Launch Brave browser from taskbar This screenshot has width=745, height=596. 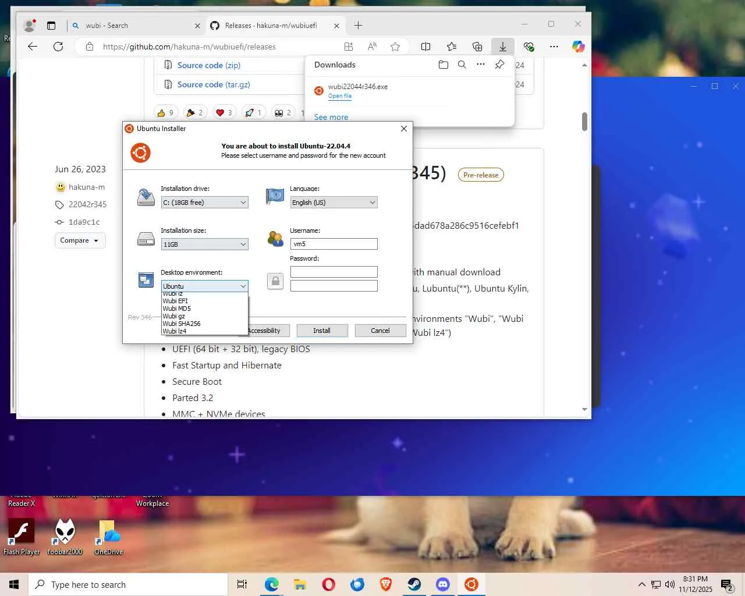point(386,584)
